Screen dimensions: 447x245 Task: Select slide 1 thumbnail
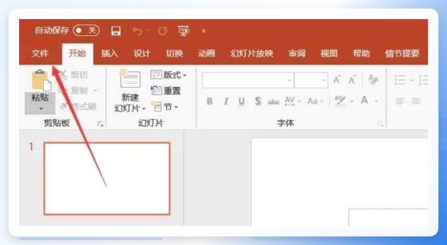pos(107,179)
